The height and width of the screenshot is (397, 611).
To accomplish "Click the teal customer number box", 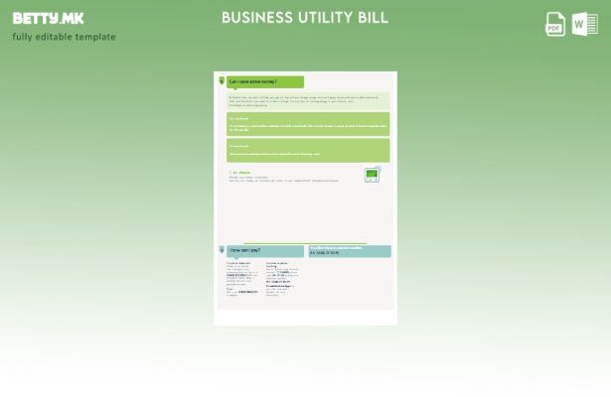I will 350,251.
